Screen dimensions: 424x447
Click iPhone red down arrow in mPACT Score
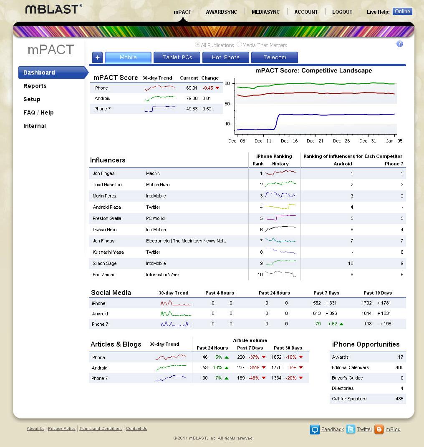(x=217, y=88)
